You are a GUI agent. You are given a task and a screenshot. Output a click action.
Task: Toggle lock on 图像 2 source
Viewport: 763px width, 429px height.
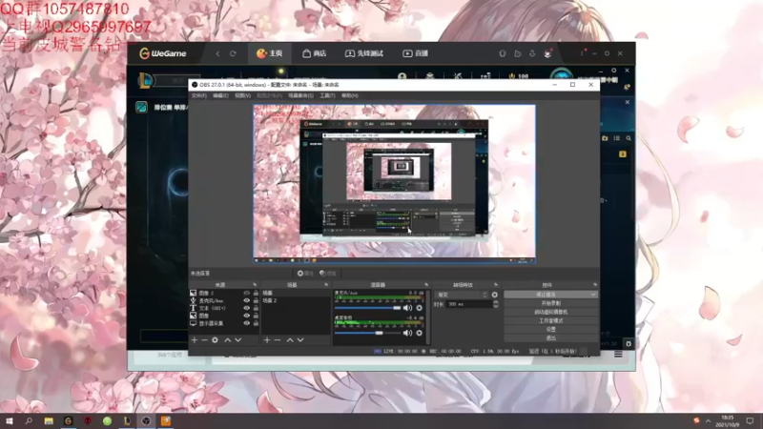click(x=256, y=294)
